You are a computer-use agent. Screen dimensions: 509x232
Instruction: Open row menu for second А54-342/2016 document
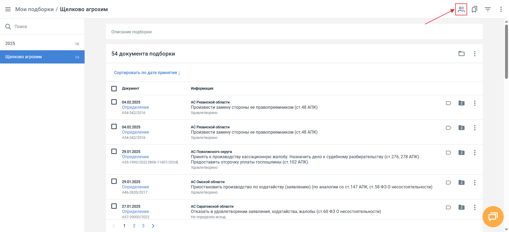475,128
